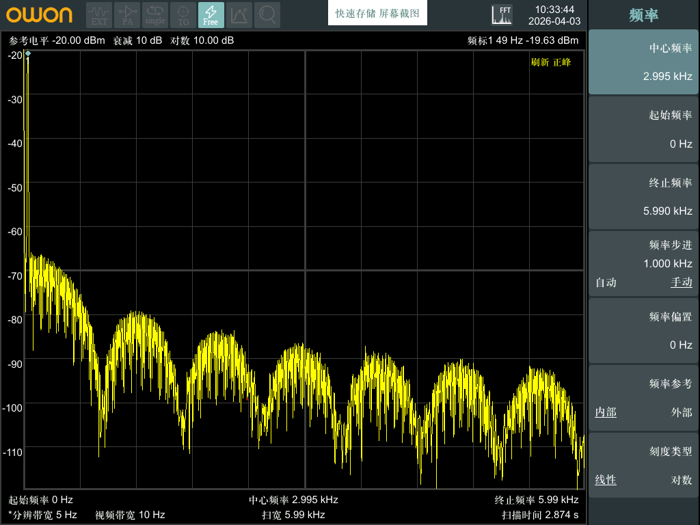Click the date and time display
This screenshot has width=700, height=525.
click(x=554, y=15)
